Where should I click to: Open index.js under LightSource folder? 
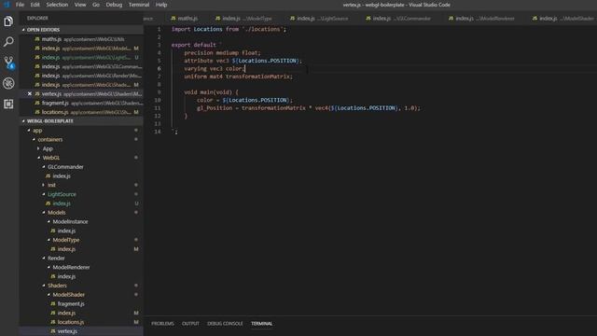(x=81, y=203)
